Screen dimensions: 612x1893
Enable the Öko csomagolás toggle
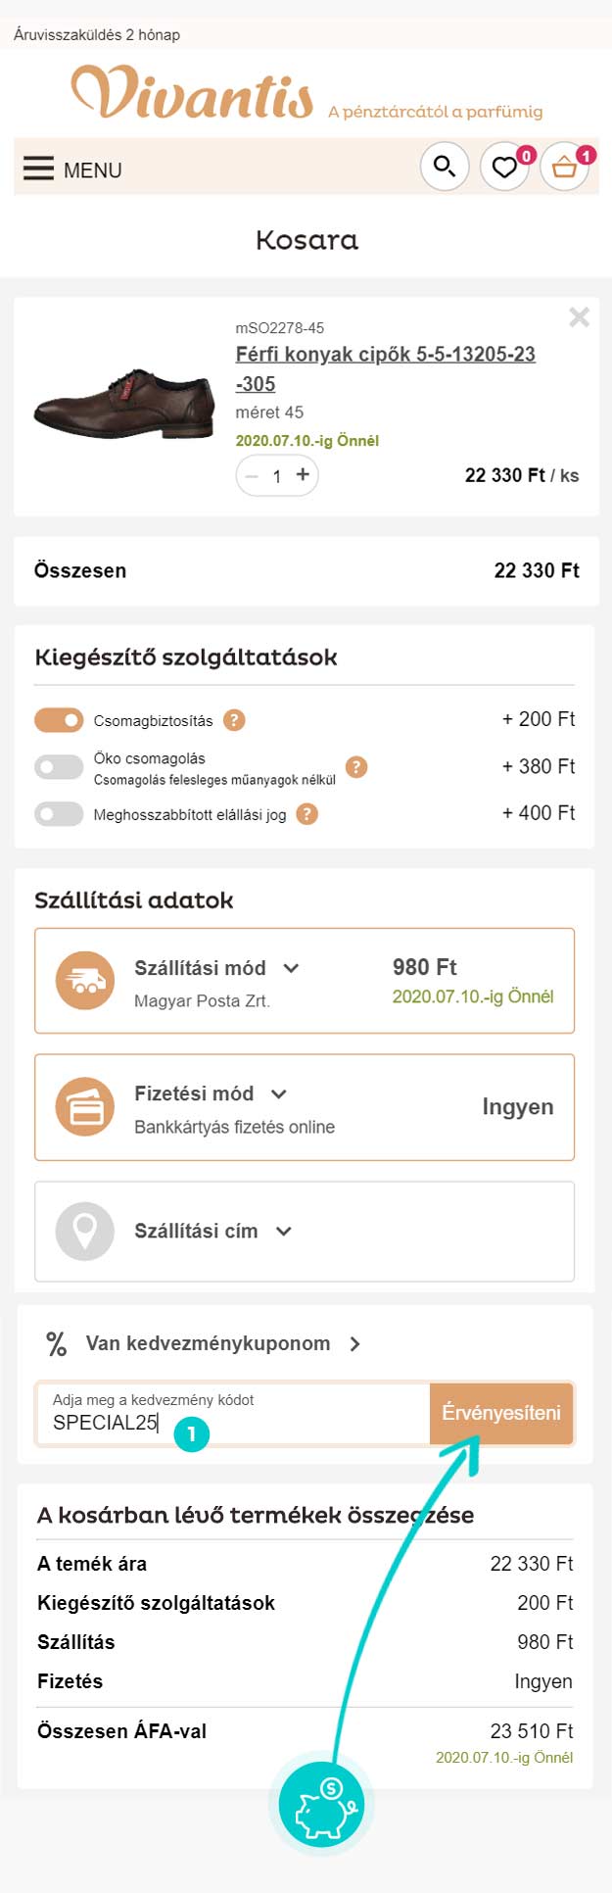[x=59, y=767]
